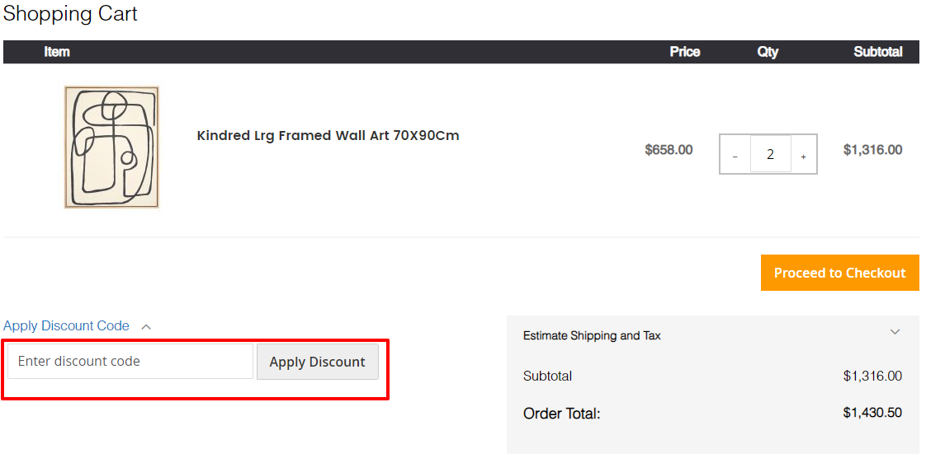This screenshot has width=926, height=463.
Task: Proceed to Checkout
Action: pos(839,273)
